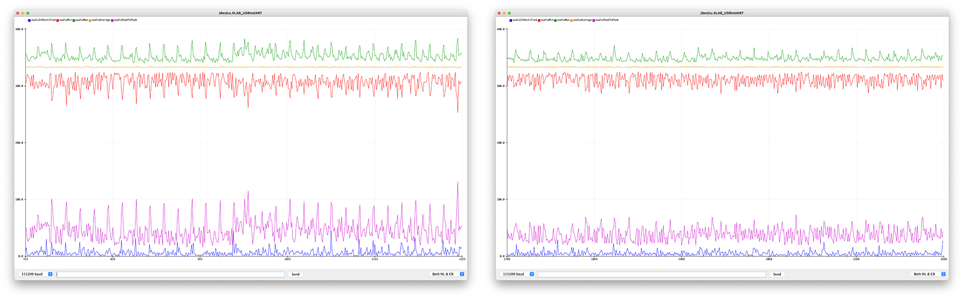The image size is (963, 299).
Task: Click audioAverage legend label in right window
Action: click(x=583, y=20)
